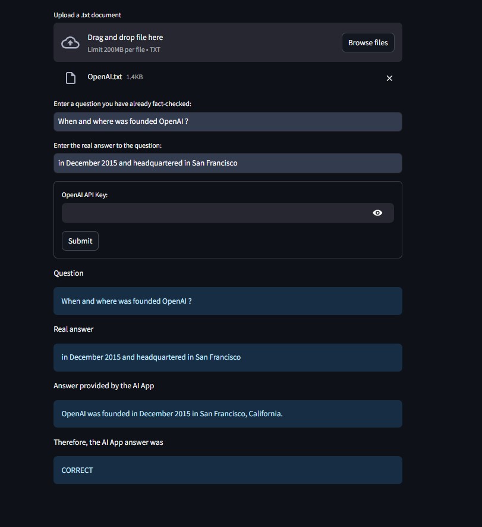This screenshot has height=527, width=482.
Task: Click the 1.4KB file size text
Action: coord(134,77)
